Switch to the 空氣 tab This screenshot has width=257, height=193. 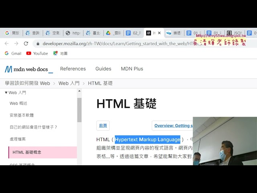point(53,33)
